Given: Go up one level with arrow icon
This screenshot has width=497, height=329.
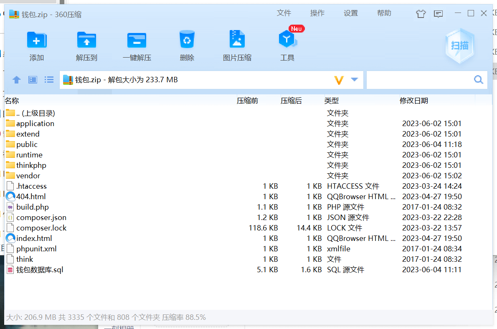Looking at the screenshot, I should (x=17, y=80).
